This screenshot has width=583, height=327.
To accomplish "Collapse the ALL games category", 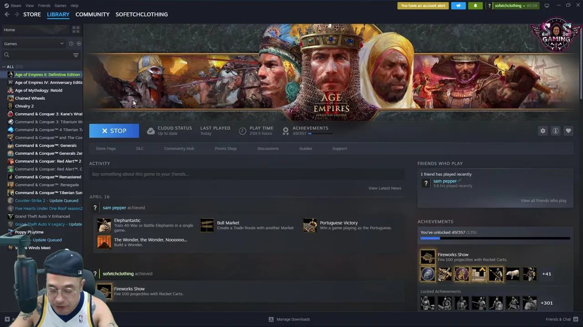I will coord(4,67).
